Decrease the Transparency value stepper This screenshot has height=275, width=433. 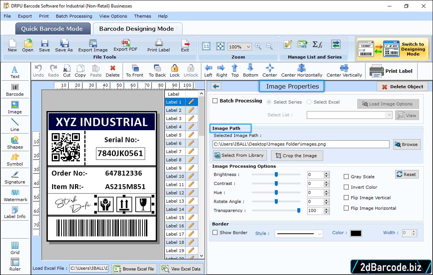(x=327, y=212)
